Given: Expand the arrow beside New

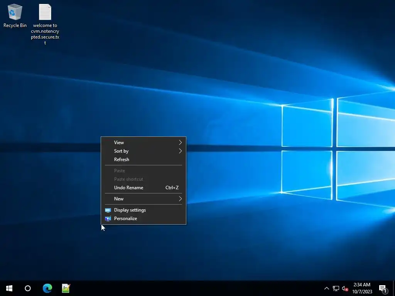Looking at the screenshot, I should click(x=180, y=199).
